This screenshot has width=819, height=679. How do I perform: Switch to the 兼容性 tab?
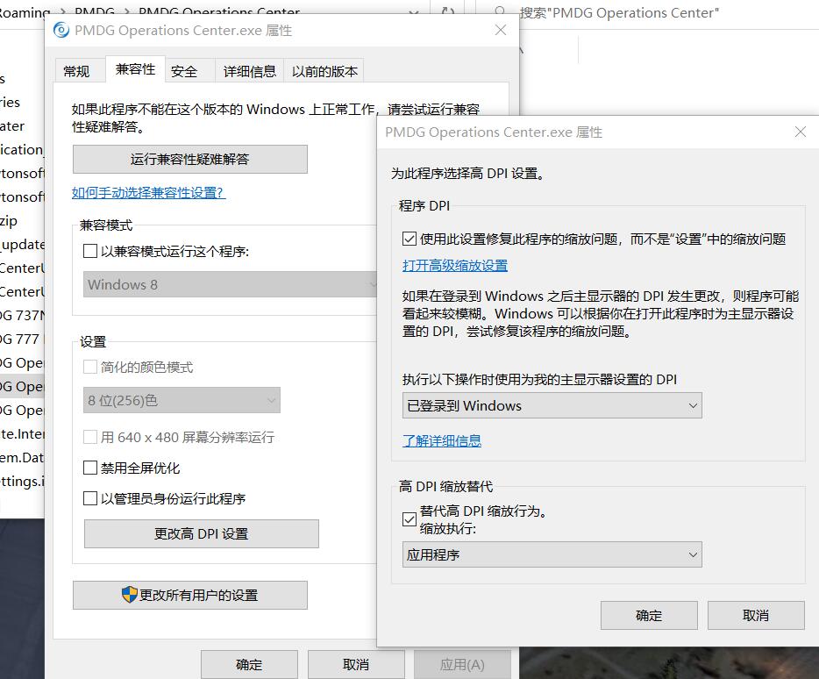tap(135, 69)
